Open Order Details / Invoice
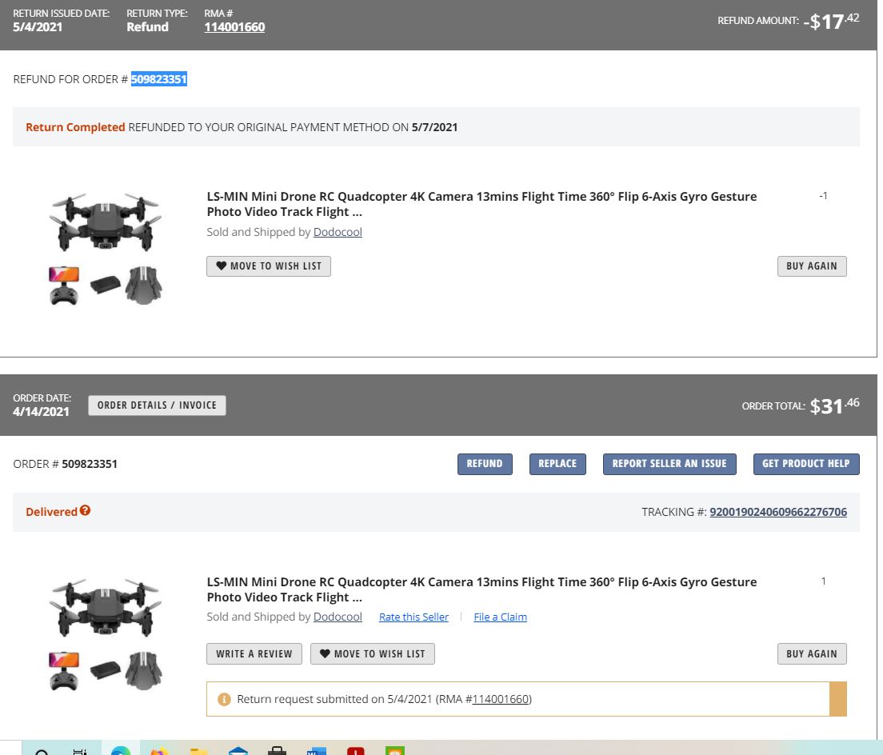The image size is (883, 755). coord(157,405)
